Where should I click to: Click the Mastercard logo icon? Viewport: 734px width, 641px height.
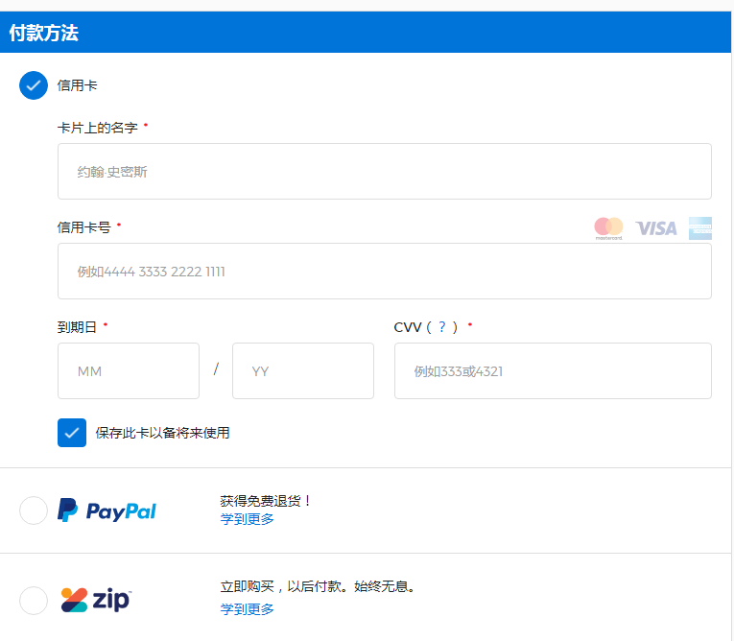coord(608,227)
